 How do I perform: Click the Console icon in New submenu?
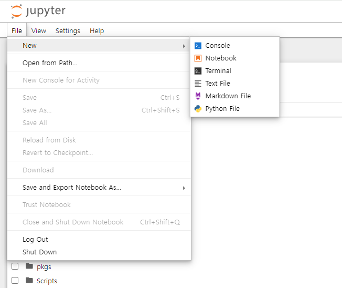[198, 46]
